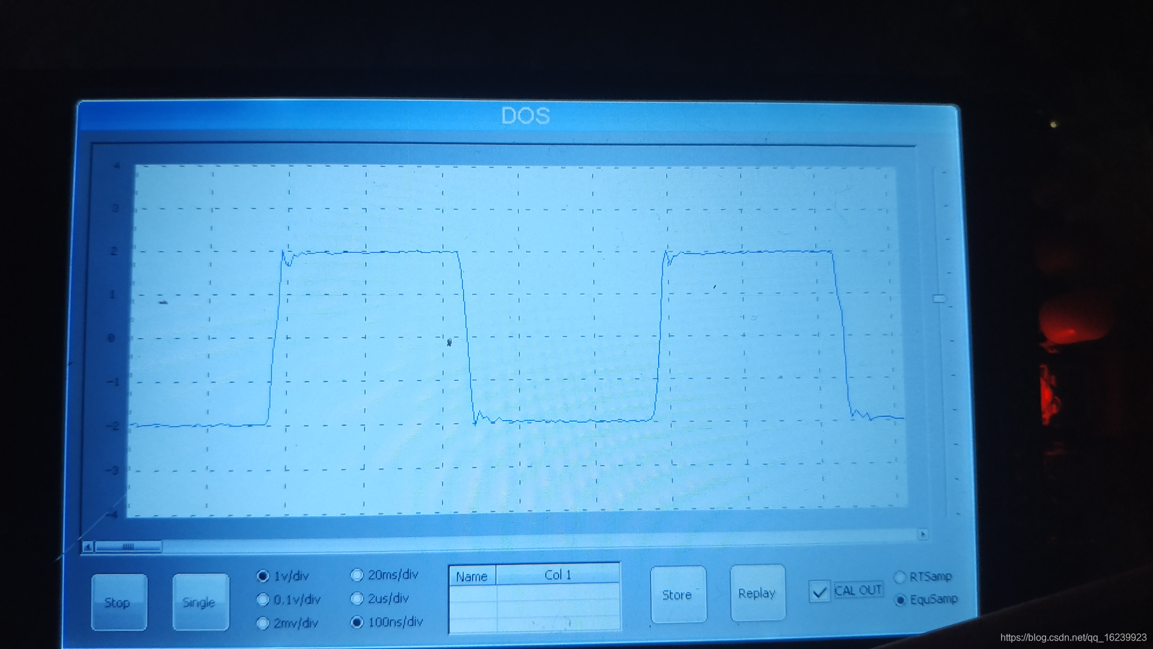Image resolution: width=1153 pixels, height=649 pixels.
Task: Click the Col 1 column header
Action: click(557, 575)
